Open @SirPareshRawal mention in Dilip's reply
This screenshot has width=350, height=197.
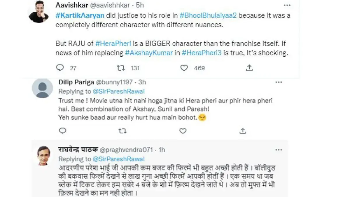118,91
